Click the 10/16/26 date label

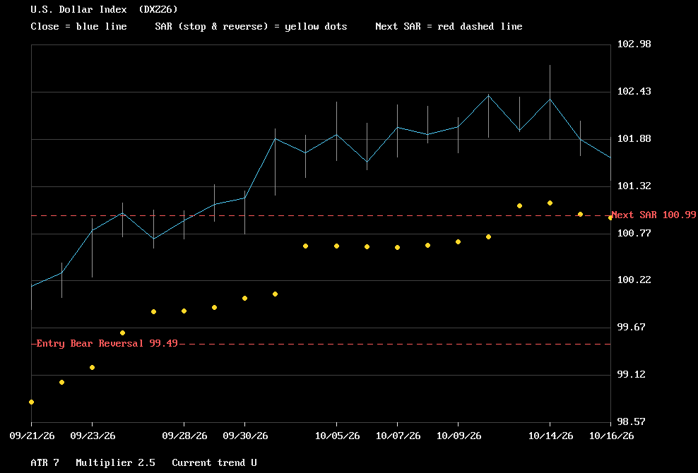pyautogui.click(x=612, y=436)
